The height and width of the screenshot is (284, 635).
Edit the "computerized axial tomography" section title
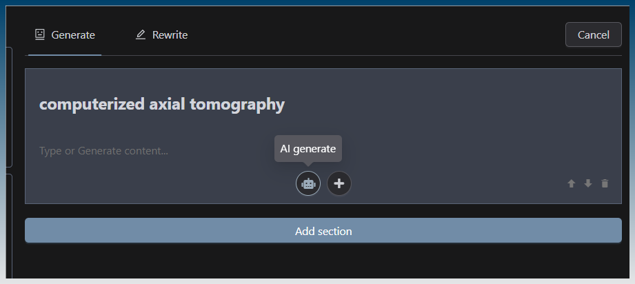162,105
